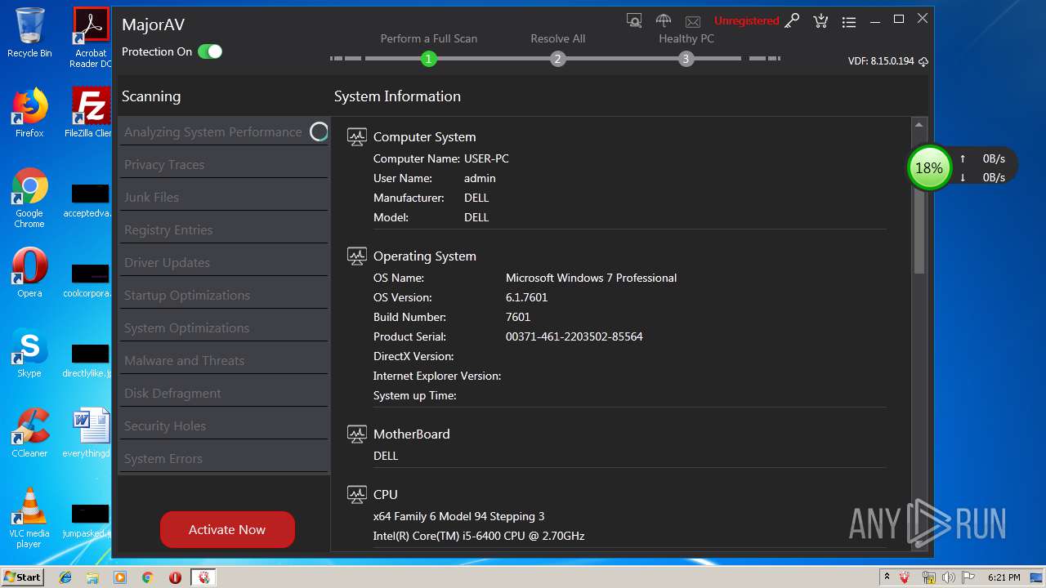Screen dimensions: 1046x588
Task: Click scrollbar up arrow in System Information
Action: click(919, 126)
